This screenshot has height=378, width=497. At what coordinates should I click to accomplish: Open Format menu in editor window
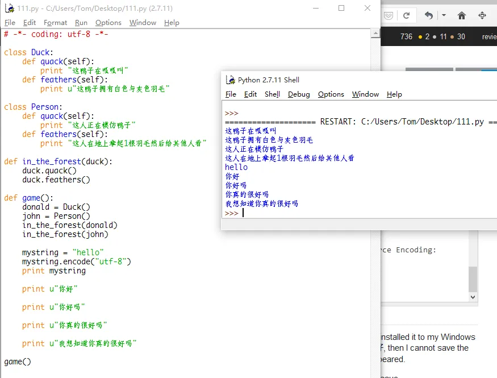(55, 23)
